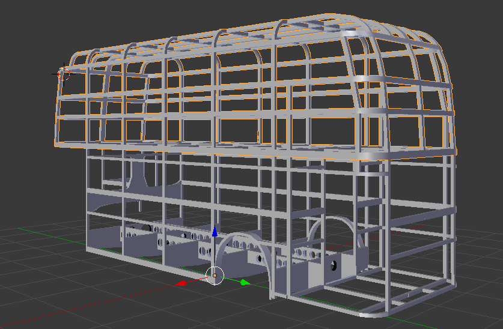Click the white circle at manipulator center
503x329 pixels.
coord(215,275)
